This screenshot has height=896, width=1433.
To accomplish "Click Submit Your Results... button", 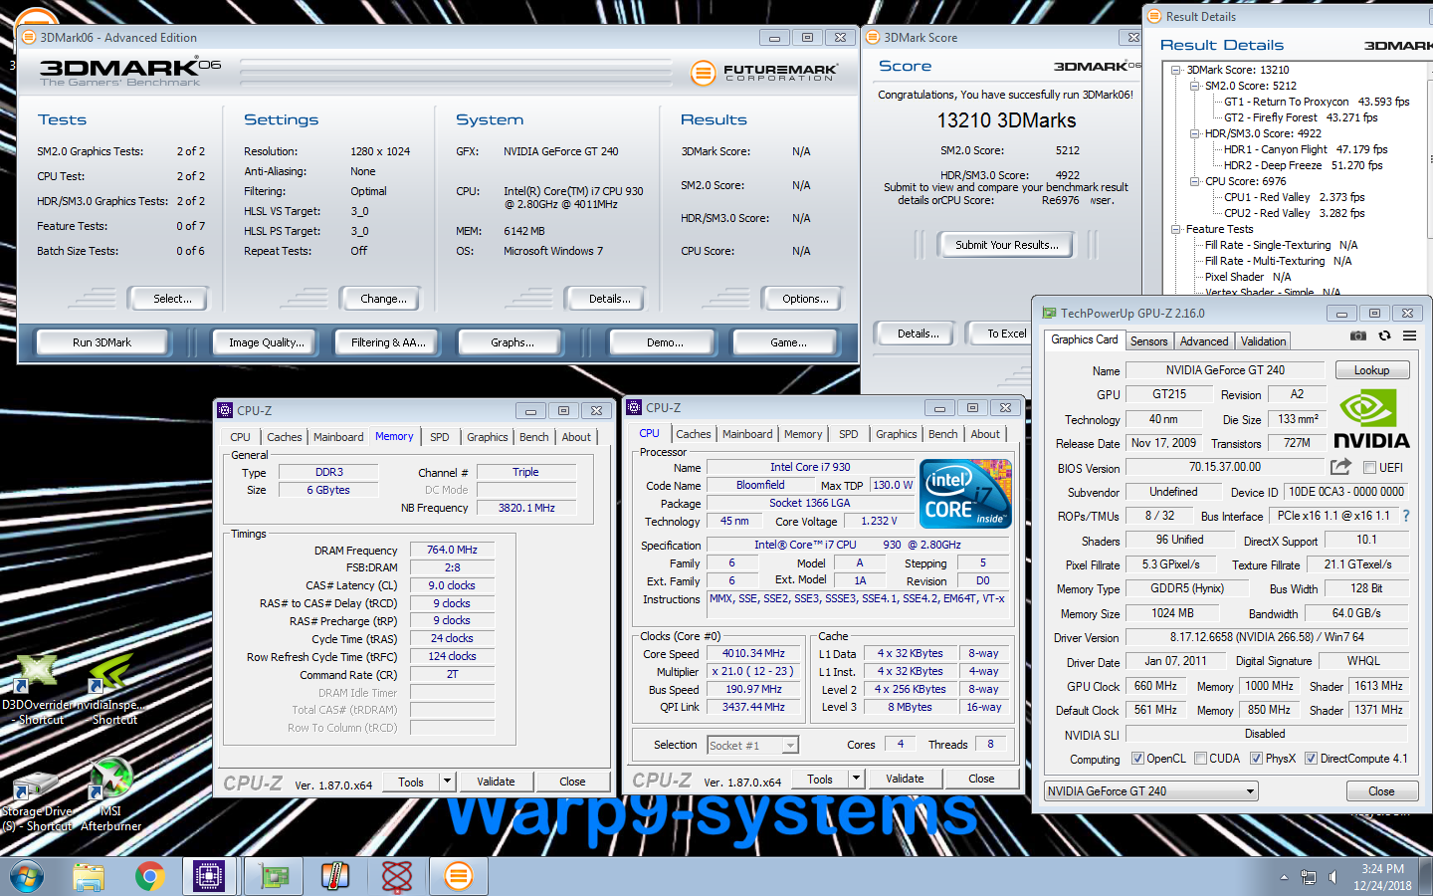I will tap(1006, 245).
